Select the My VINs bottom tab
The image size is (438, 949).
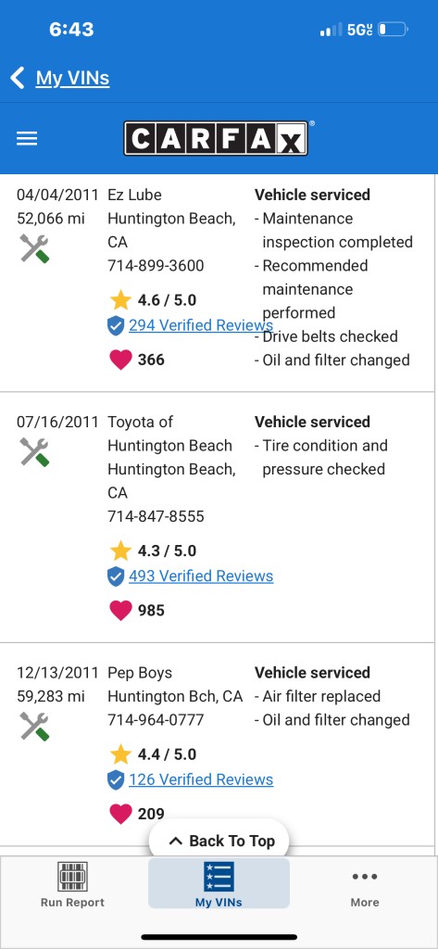(x=219, y=883)
